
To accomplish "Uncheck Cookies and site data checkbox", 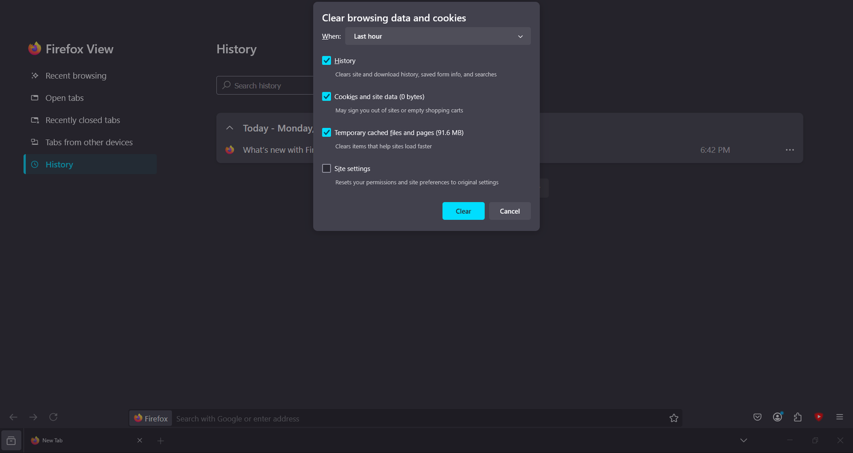I will [326, 97].
